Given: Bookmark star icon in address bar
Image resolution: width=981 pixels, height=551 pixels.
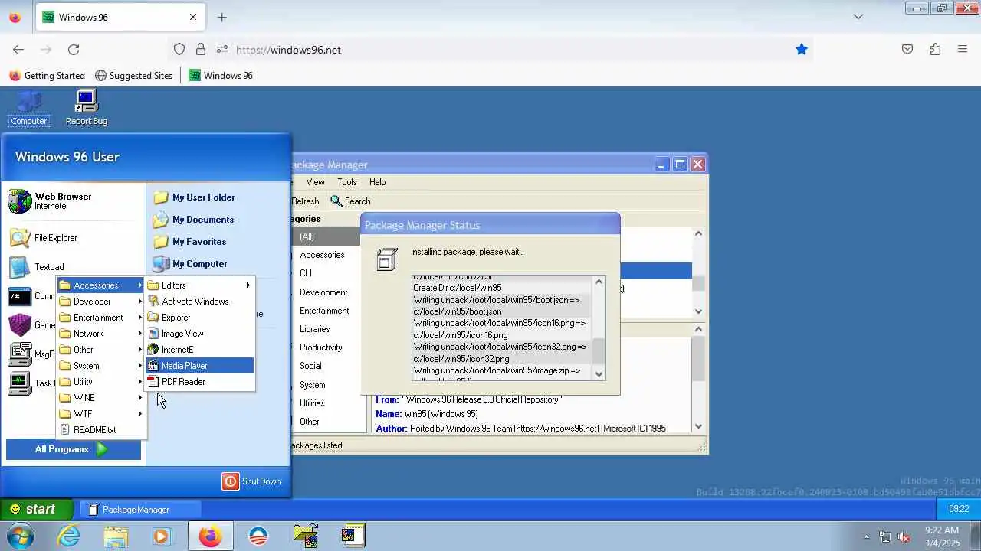Looking at the screenshot, I should [x=802, y=50].
